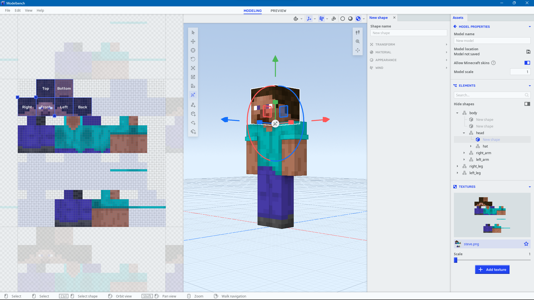Open the File menu

tap(8, 10)
